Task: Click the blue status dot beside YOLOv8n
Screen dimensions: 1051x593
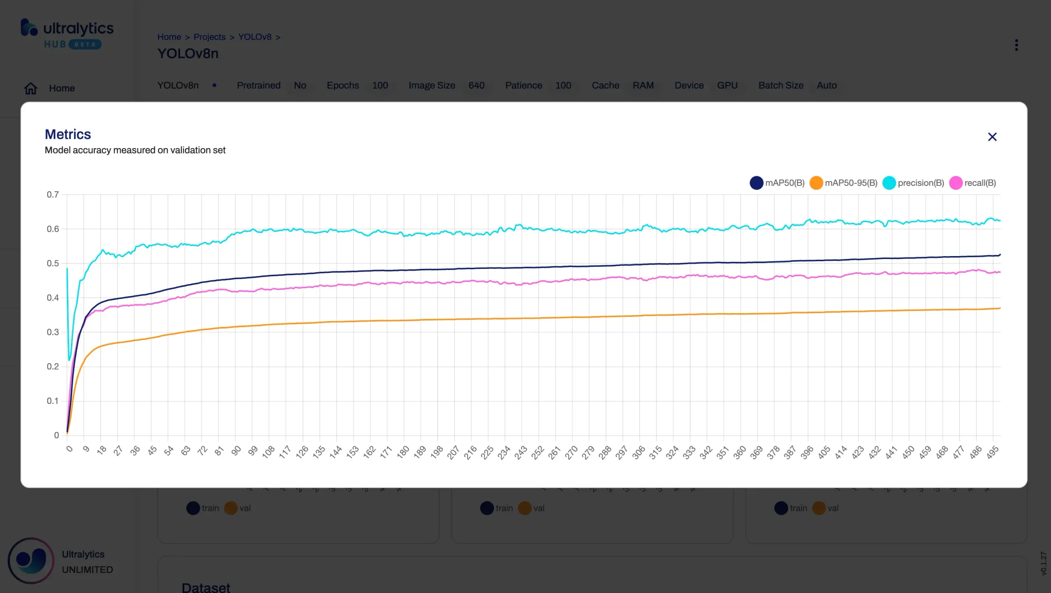Action: (214, 85)
